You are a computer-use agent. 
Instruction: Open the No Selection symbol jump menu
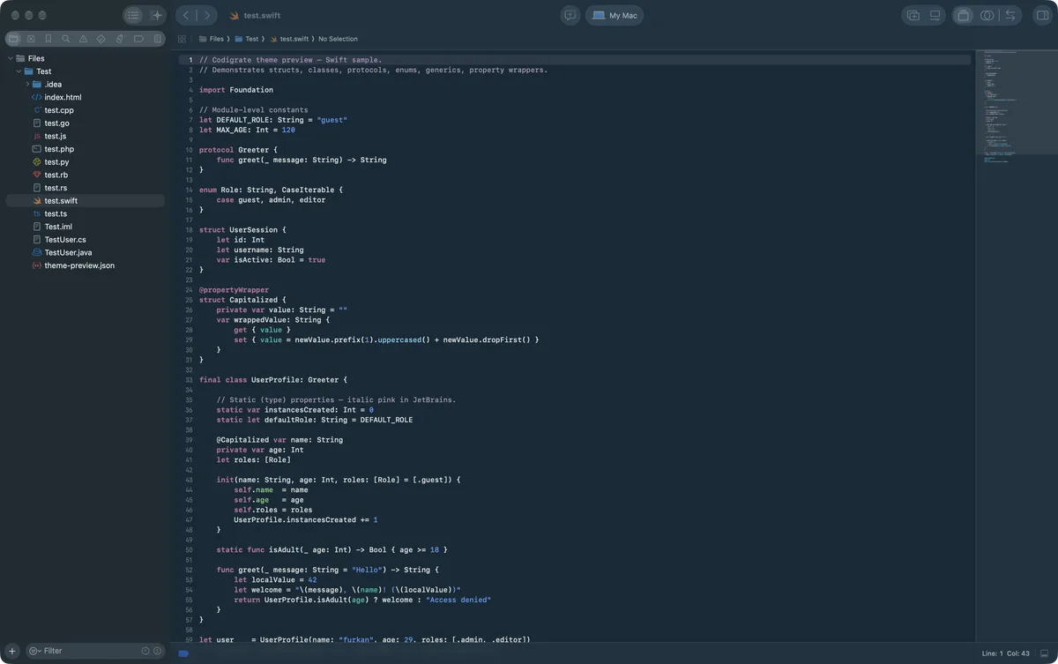coord(338,39)
